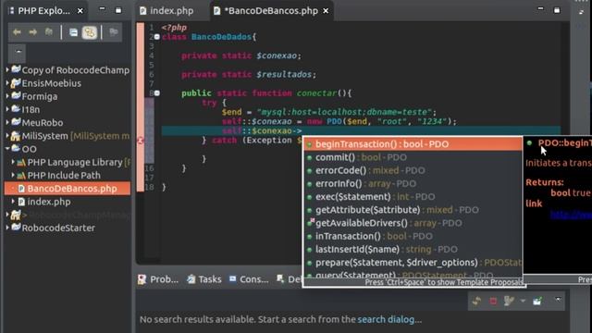The height and width of the screenshot is (333, 592).
Task: Expand the I18n project arrow
Action: coord(7,109)
